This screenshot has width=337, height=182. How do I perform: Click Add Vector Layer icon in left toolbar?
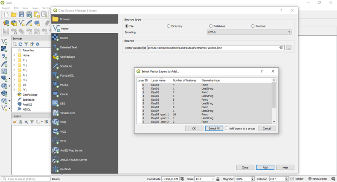point(4,41)
